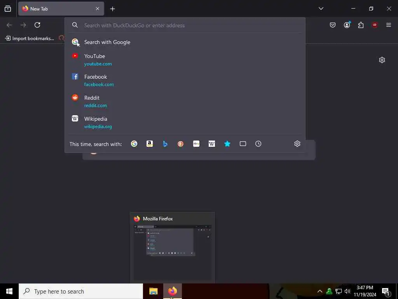The width and height of the screenshot is (398, 299).
Task: Search this time with Amazon icon
Action: point(150,144)
